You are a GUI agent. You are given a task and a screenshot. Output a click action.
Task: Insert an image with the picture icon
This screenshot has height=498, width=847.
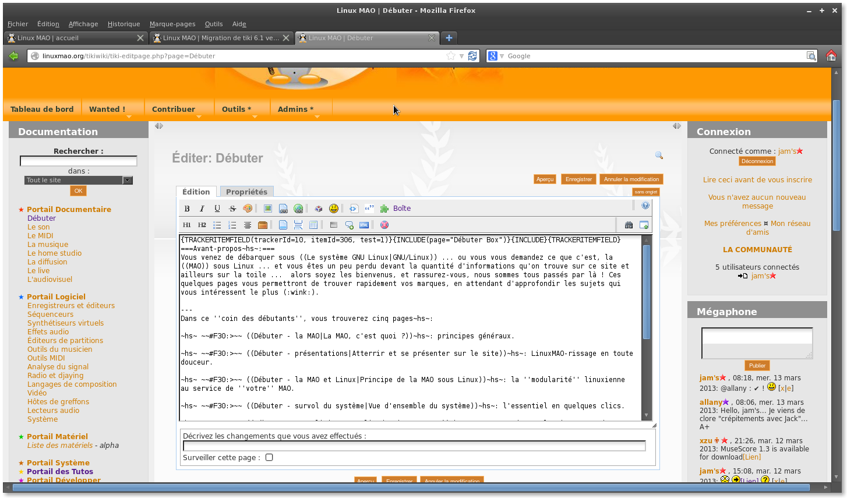click(x=268, y=209)
